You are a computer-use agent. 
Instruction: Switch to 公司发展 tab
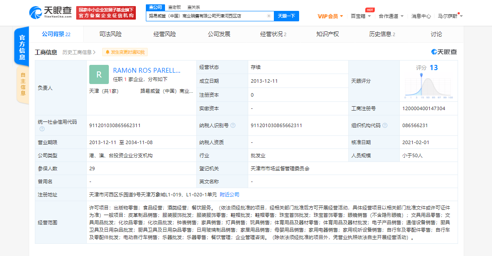tap(219, 34)
